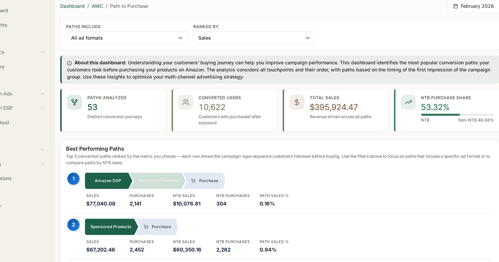Image resolution: width=499 pixels, height=262 pixels.
Task: Click the rank 2 path badge
Action: click(x=74, y=225)
